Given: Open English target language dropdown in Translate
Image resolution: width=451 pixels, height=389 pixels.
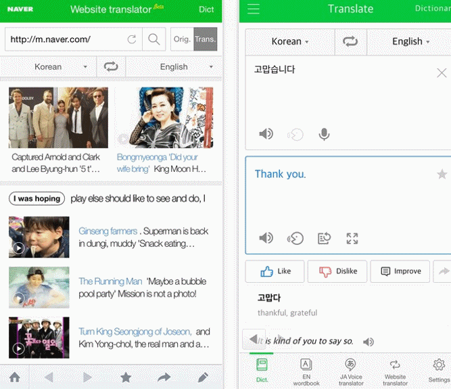Looking at the screenshot, I should click(410, 41).
